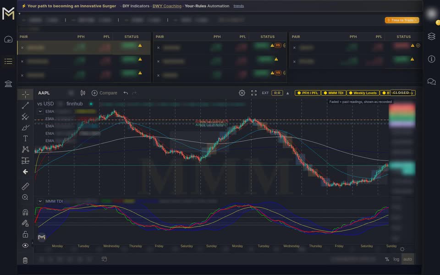Select the ruler measure tool
440x275 pixels.
[25, 187]
